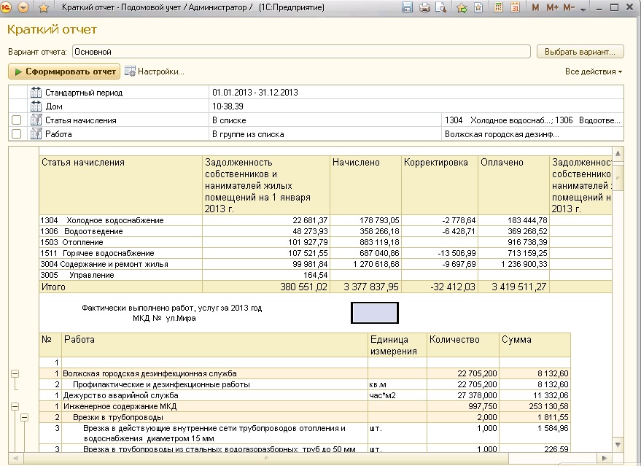Click the Начислено column header
The image size is (641, 466).
click(x=365, y=185)
